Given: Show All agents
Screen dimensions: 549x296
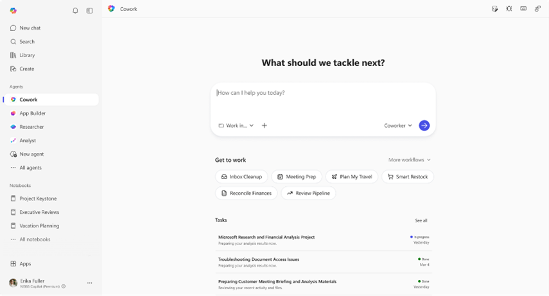Looking at the screenshot, I should click(x=51, y=168).
